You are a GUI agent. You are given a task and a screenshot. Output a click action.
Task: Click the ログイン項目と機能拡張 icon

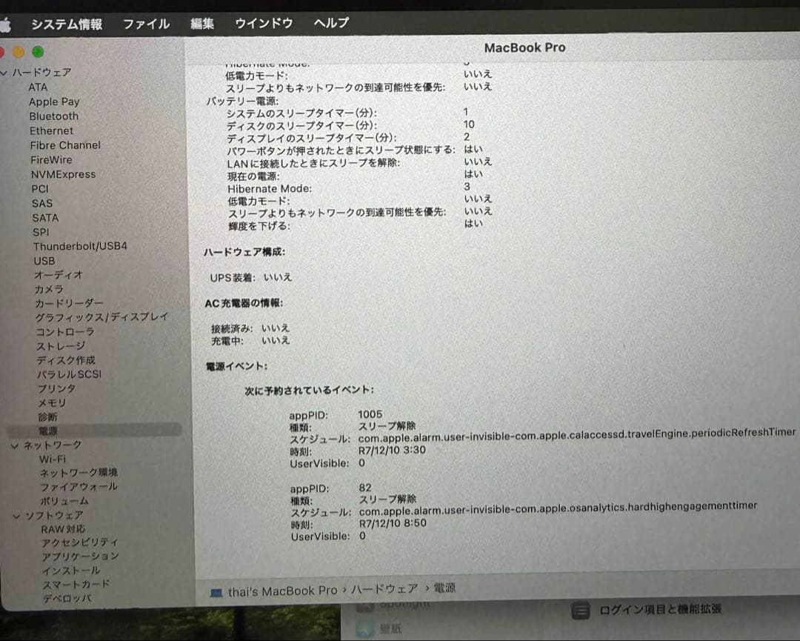point(580,609)
